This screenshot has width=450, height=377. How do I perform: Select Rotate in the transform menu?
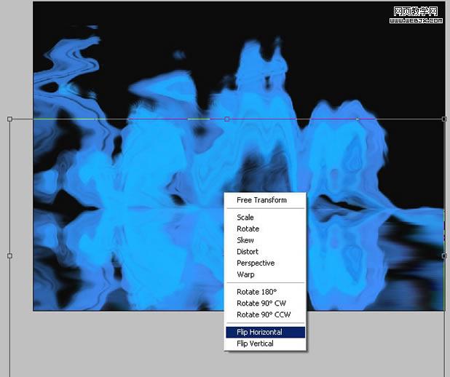pyautogui.click(x=265, y=229)
